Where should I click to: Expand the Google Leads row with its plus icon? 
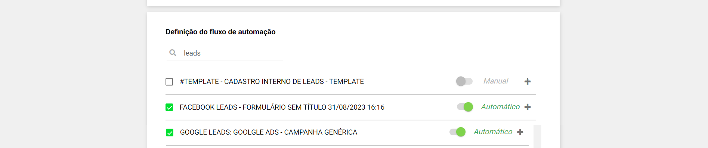pyautogui.click(x=520, y=132)
